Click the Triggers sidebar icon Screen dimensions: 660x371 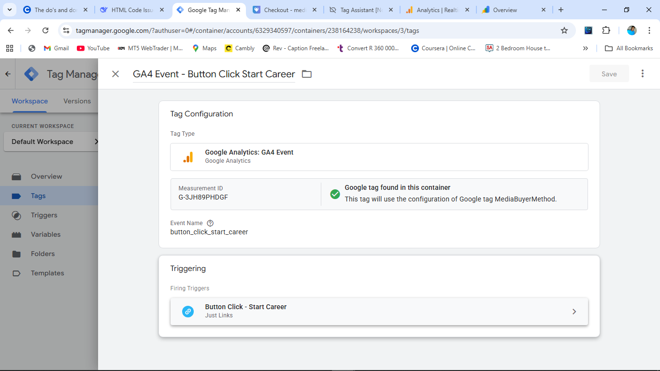point(16,215)
